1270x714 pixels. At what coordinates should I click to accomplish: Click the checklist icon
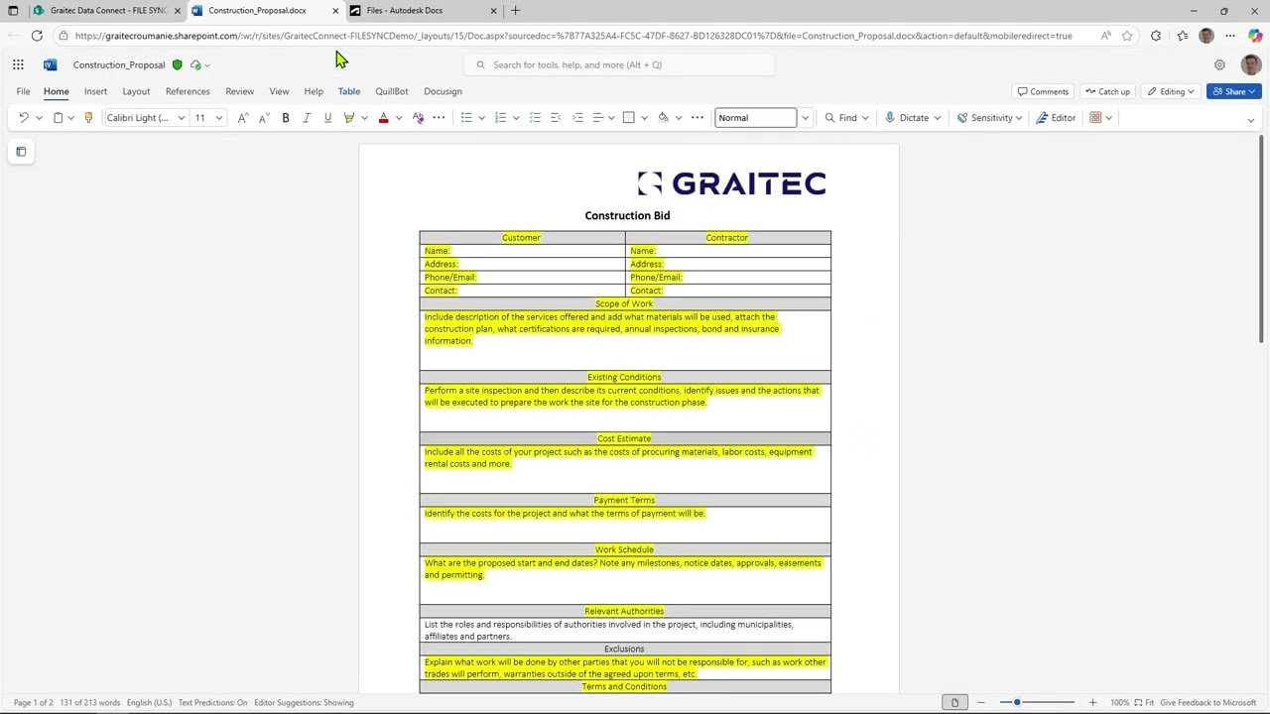pyautogui.click(x=535, y=118)
